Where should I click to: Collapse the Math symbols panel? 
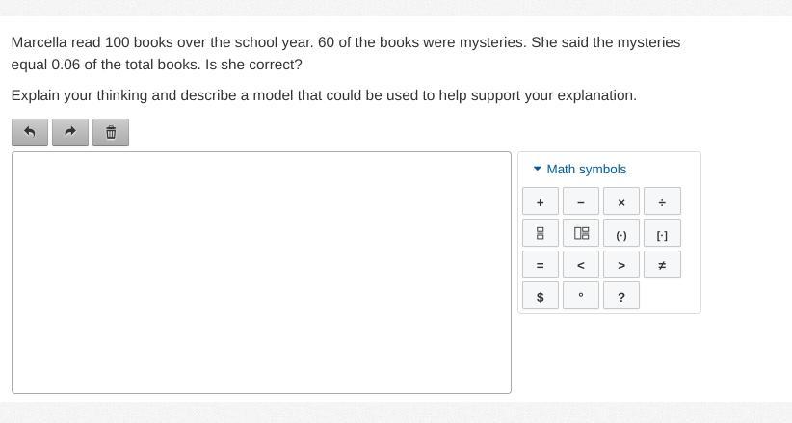[578, 169]
